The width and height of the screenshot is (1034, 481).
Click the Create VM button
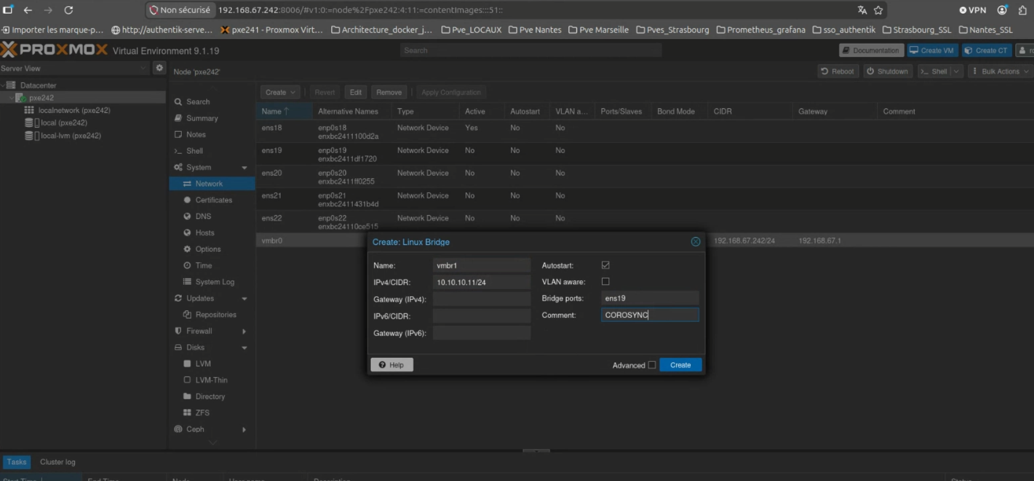point(932,50)
